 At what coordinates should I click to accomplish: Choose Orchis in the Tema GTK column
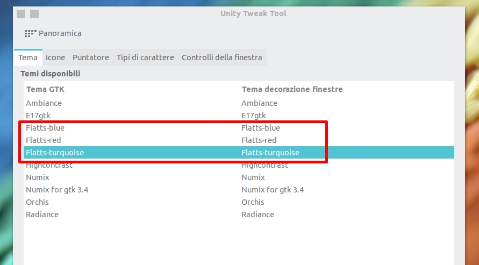click(x=37, y=202)
